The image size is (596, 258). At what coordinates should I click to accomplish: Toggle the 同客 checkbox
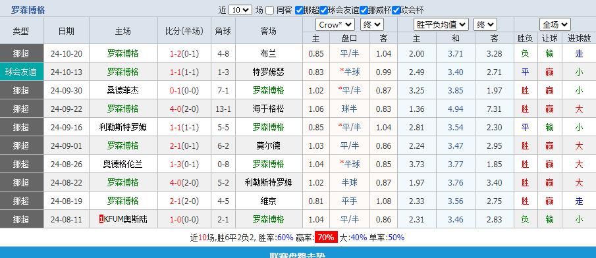pos(269,11)
